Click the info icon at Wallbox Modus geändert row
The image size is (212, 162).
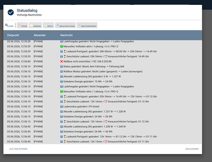pyautogui.click(x=62, y=72)
